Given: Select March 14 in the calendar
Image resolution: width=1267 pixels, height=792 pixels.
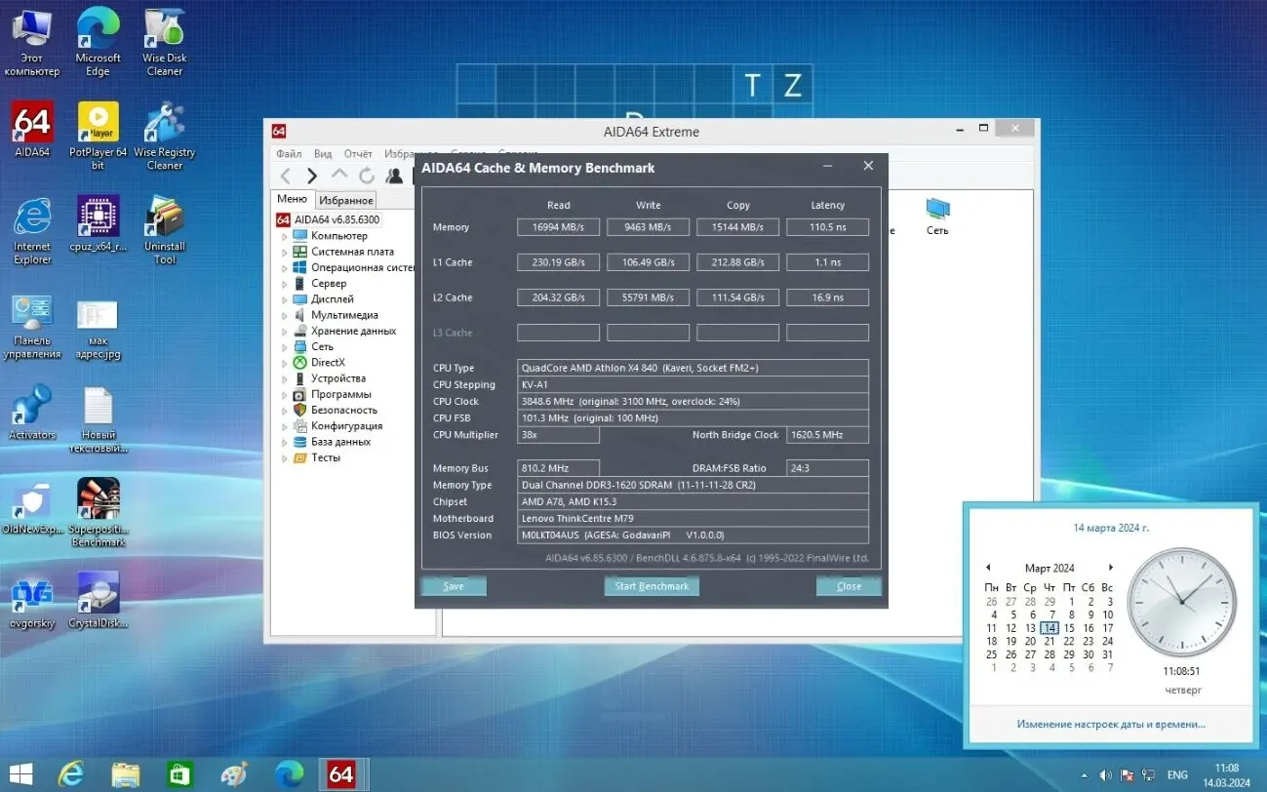Looking at the screenshot, I should [x=1049, y=627].
